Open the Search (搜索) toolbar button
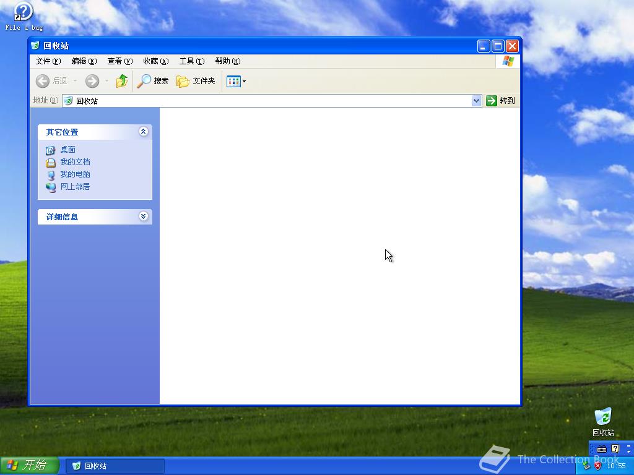 pyautogui.click(x=152, y=81)
